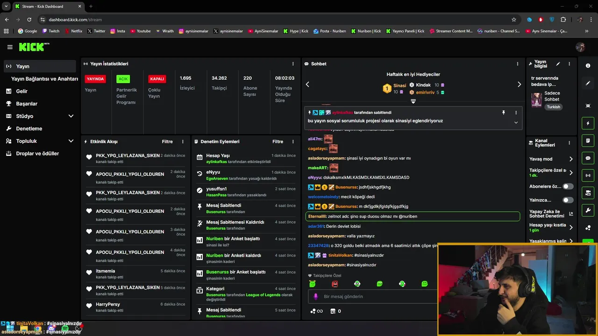Open Yayıncı Paneli | Kick bookmark
The width and height of the screenshot is (598, 336).
pos(405,31)
